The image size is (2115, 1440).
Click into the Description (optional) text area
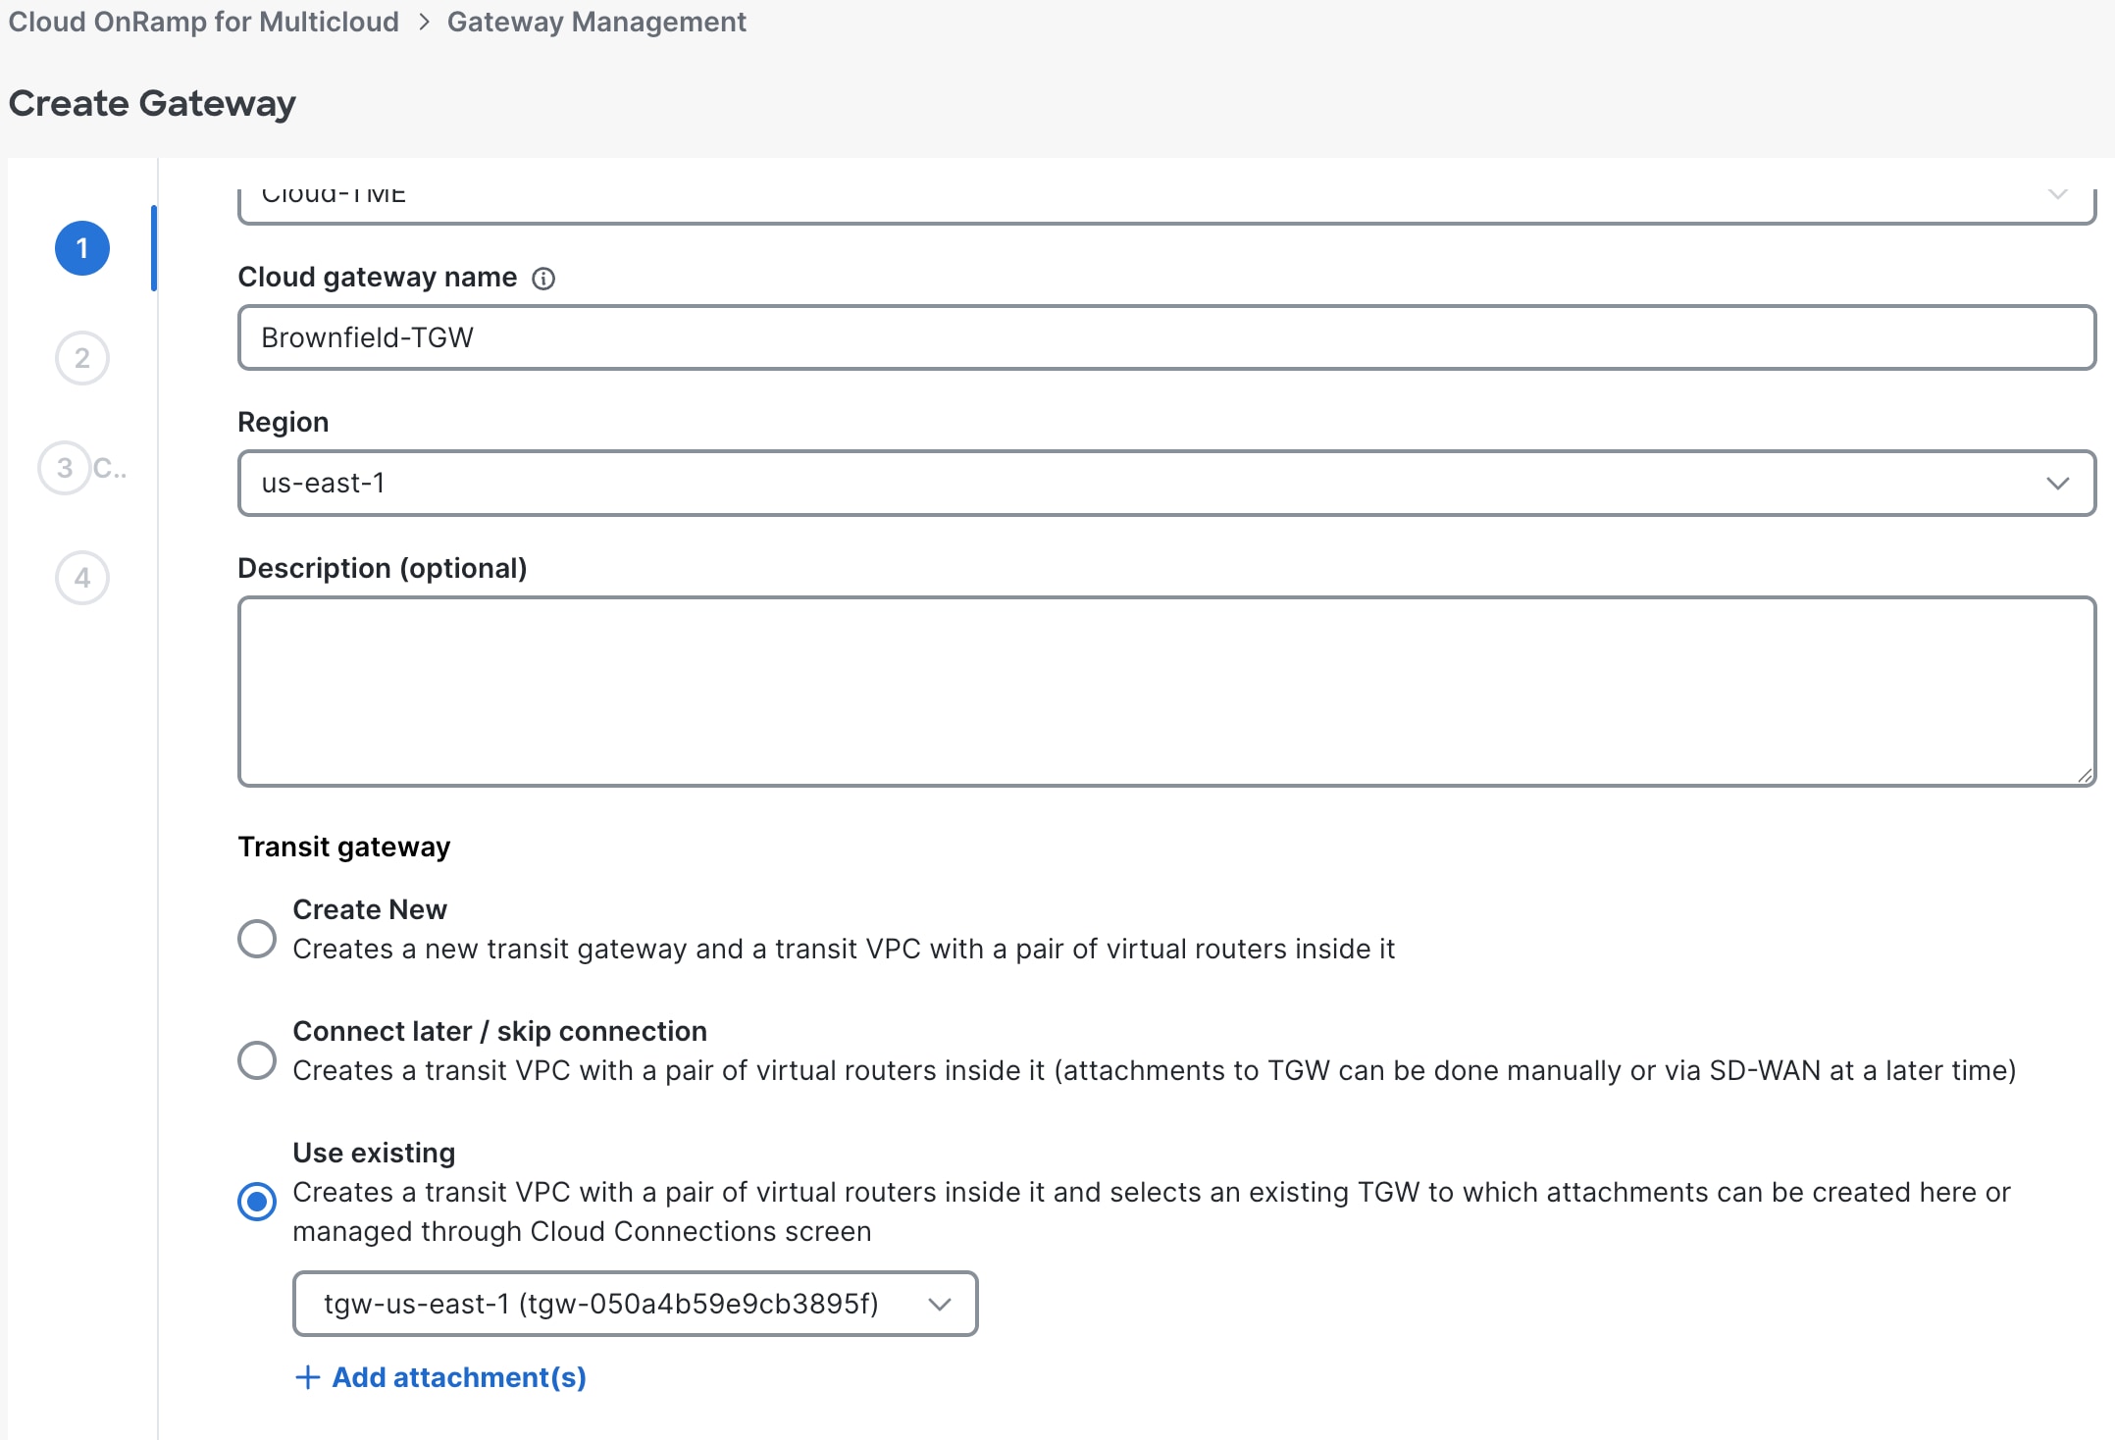(x=1166, y=692)
